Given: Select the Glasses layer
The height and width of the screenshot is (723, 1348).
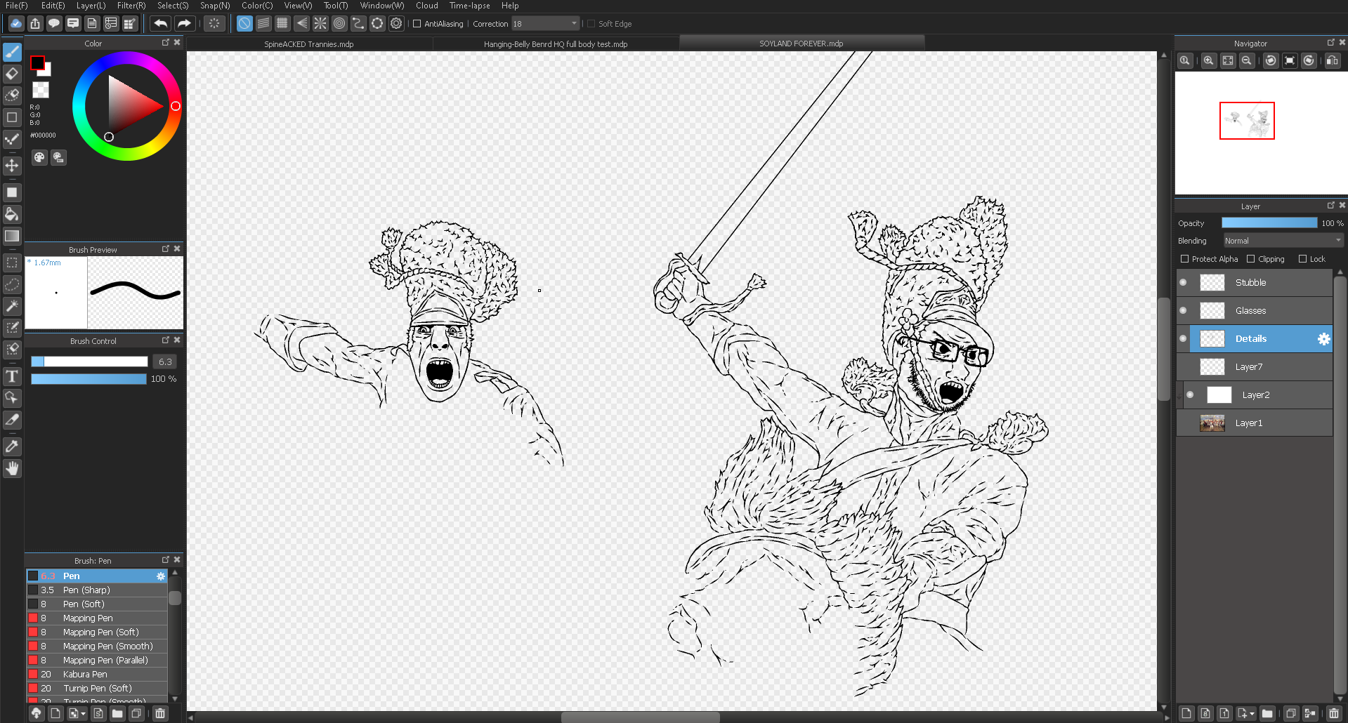Looking at the screenshot, I should click(1250, 311).
